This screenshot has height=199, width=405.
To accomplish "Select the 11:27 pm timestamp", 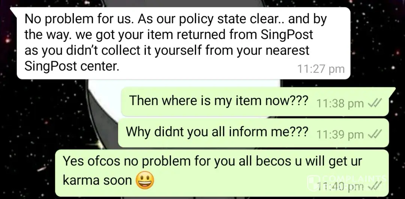I will point(321,69).
